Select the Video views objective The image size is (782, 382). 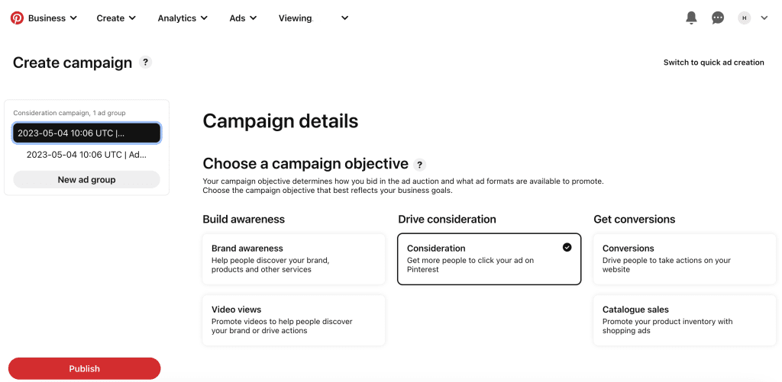pos(294,320)
